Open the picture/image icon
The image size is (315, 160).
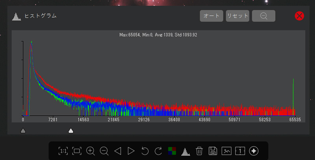point(226,151)
